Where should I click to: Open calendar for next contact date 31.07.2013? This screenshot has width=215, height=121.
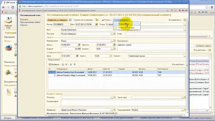[77, 56]
